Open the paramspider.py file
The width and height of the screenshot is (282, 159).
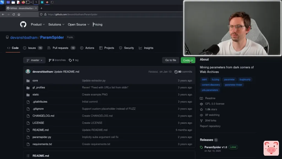(42, 137)
